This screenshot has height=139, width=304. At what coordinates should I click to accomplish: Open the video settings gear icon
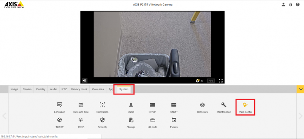tap(198, 80)
